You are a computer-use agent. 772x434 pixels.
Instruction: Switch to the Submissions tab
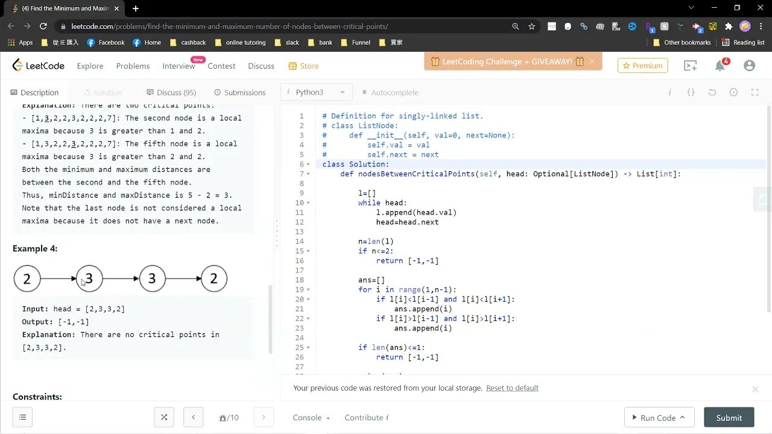(239, 92)
